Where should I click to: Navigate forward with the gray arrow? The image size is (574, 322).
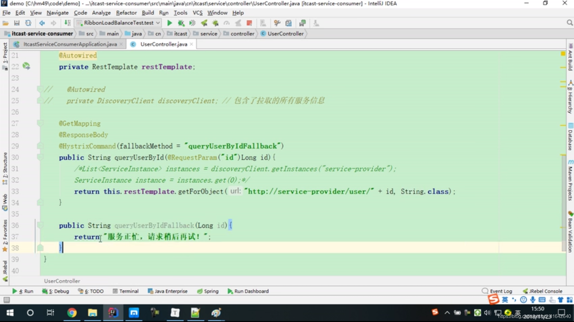click(x=54, y=23)
